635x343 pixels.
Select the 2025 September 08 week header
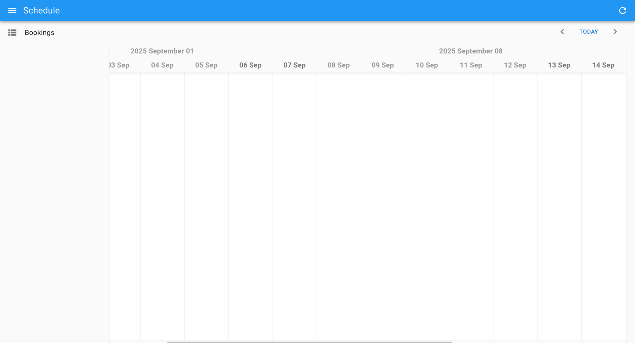pos(470,51)
